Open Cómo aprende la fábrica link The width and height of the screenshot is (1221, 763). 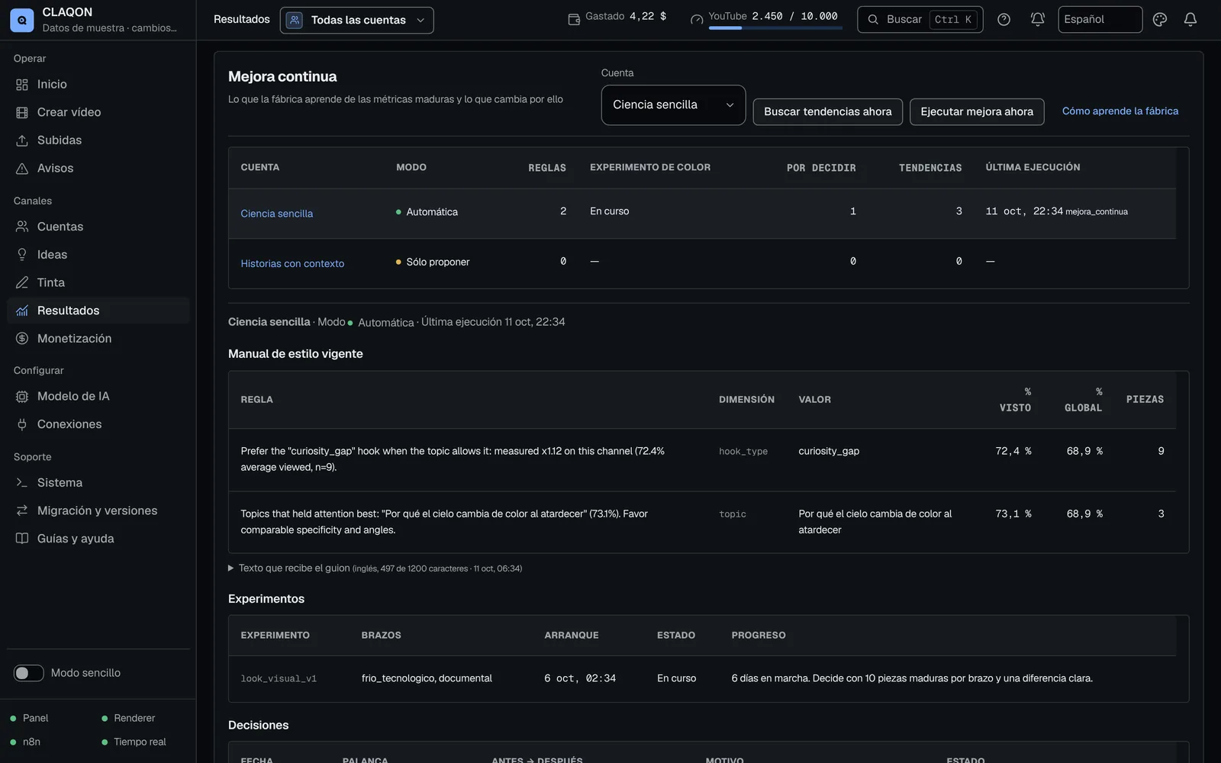[x=1120, y=111]
